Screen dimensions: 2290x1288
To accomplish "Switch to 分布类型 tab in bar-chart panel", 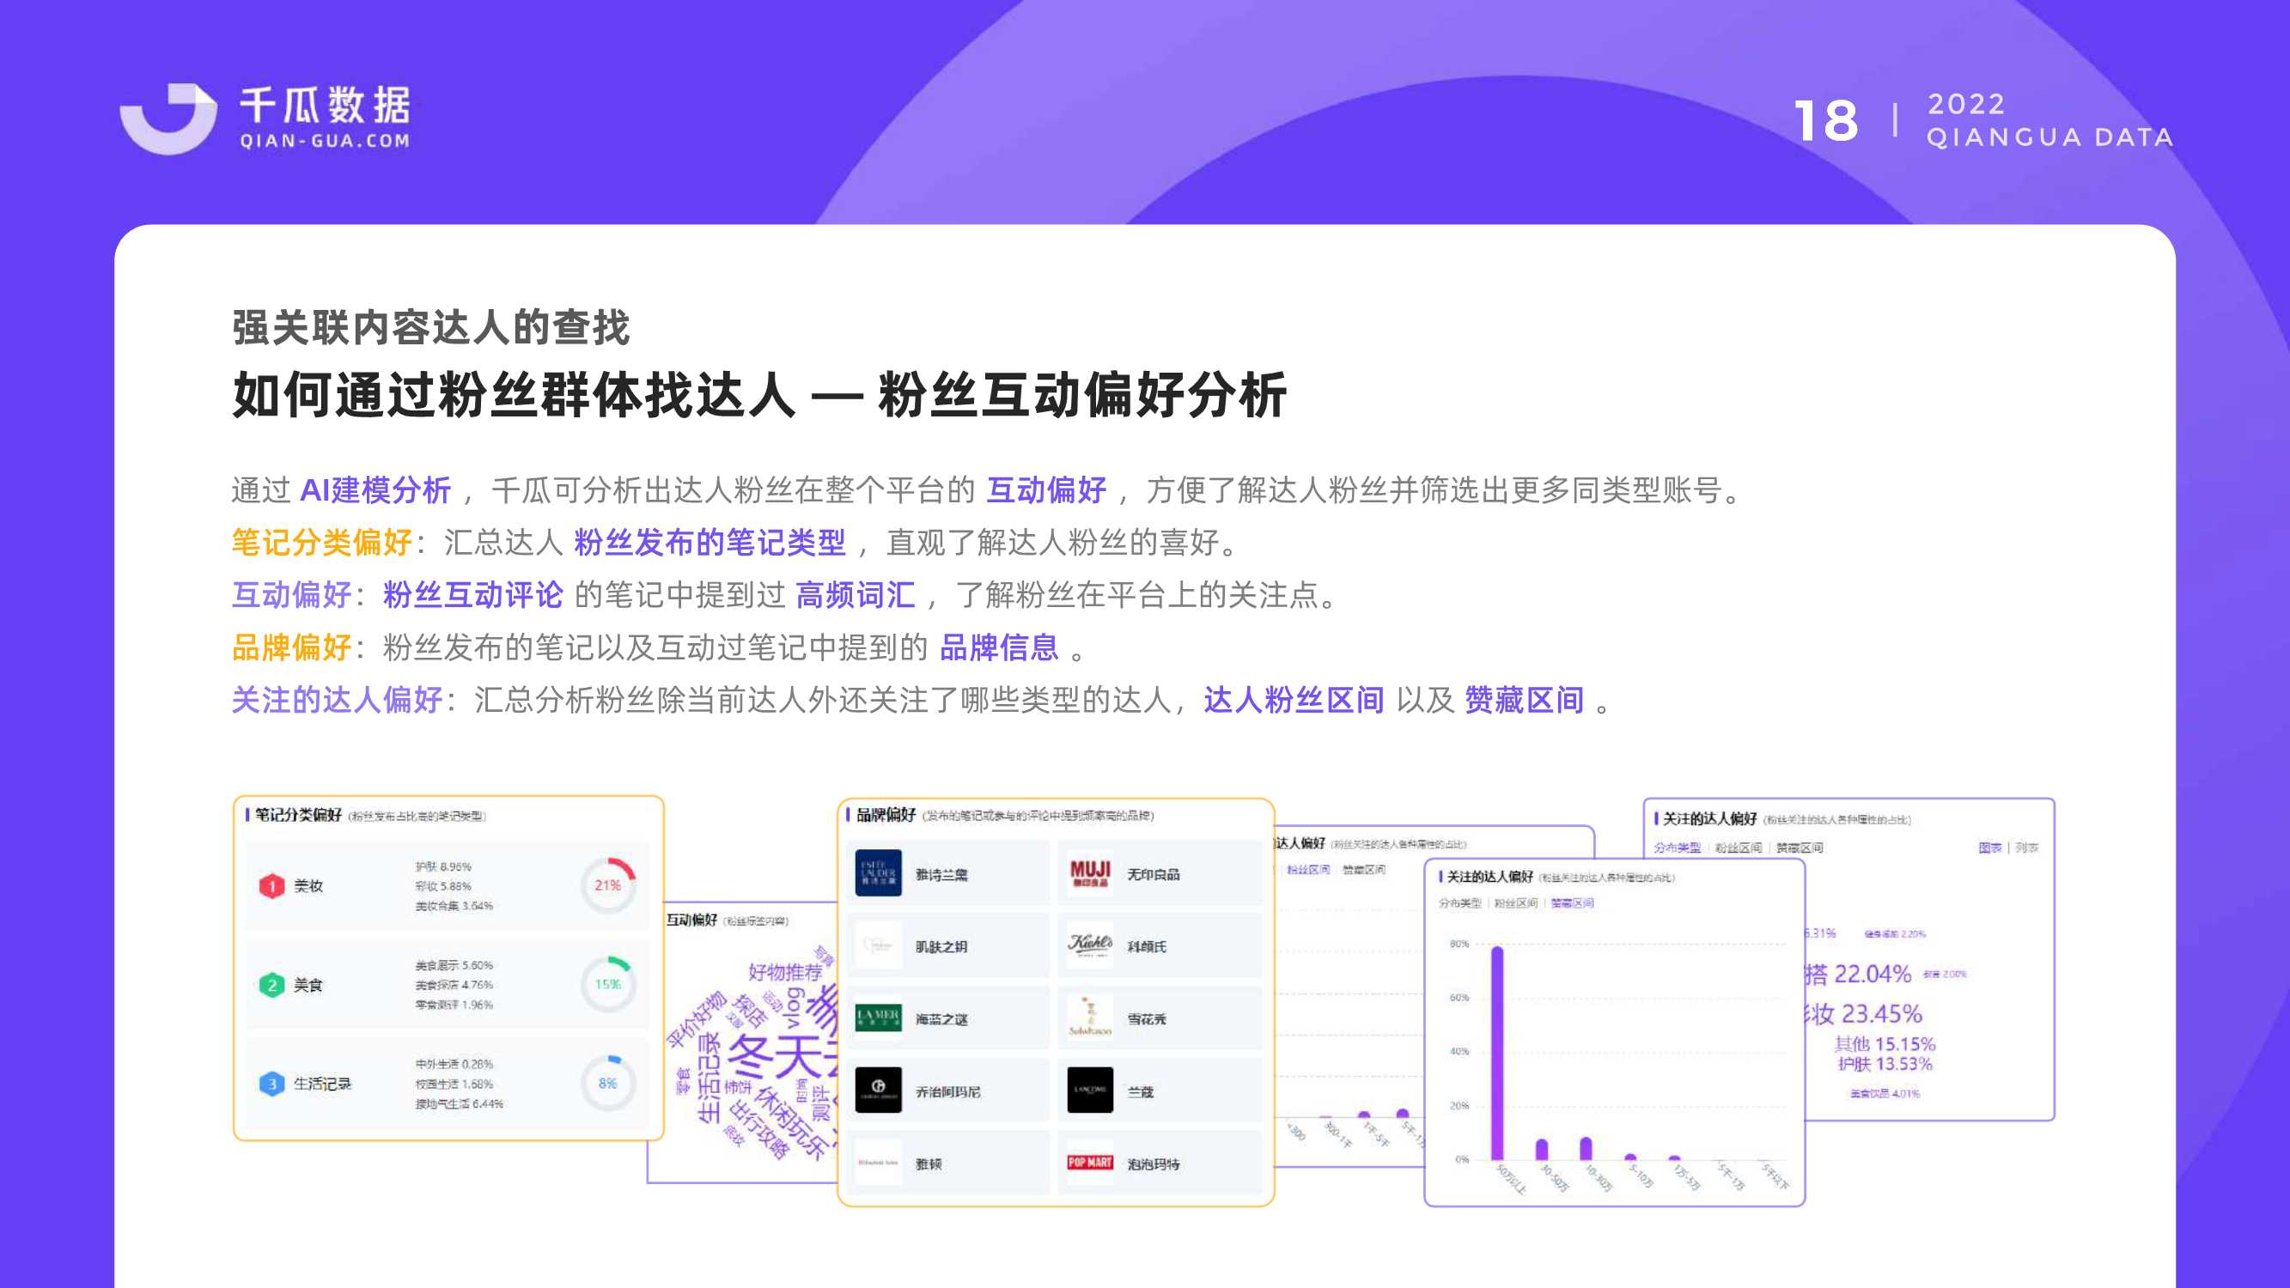I will point(1459,903).
